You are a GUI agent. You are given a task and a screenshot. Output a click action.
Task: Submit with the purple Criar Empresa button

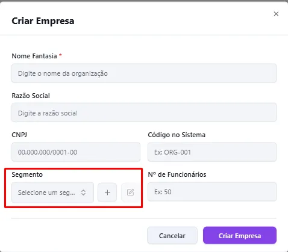pos(240,236)
